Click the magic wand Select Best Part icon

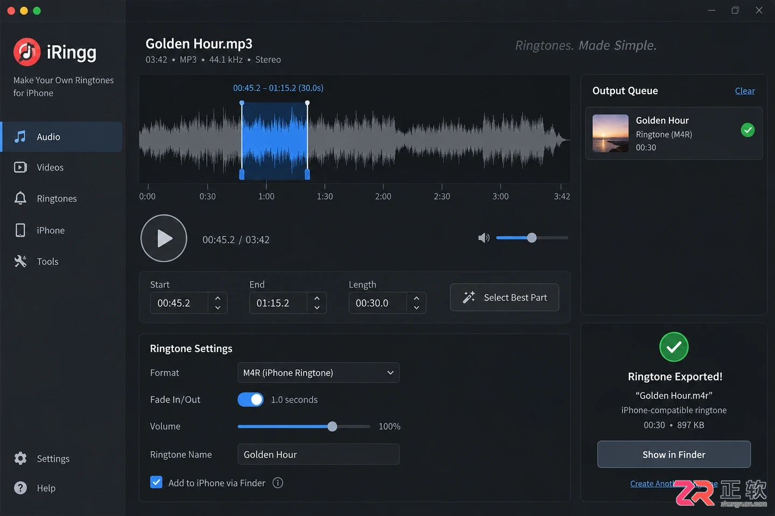(469, 297)
